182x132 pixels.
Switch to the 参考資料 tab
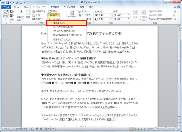[55, 7]
